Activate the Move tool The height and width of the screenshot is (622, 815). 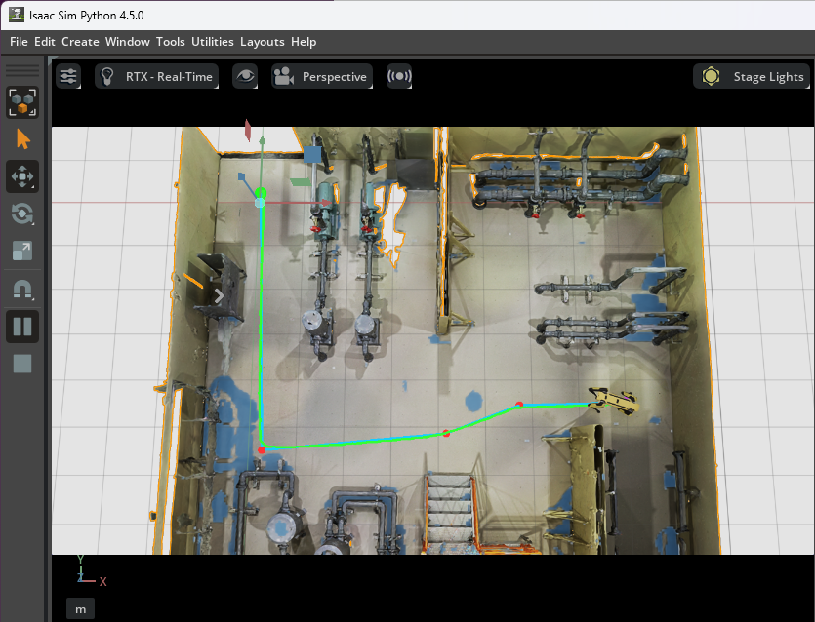point(22,176)
